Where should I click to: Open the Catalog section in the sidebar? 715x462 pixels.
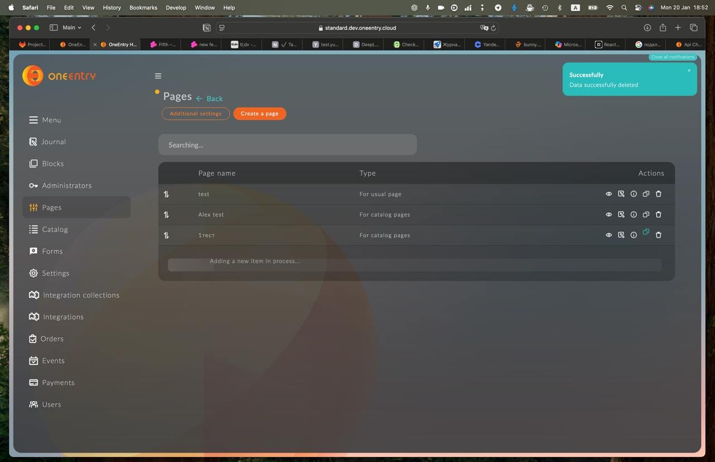coord(55,229)
